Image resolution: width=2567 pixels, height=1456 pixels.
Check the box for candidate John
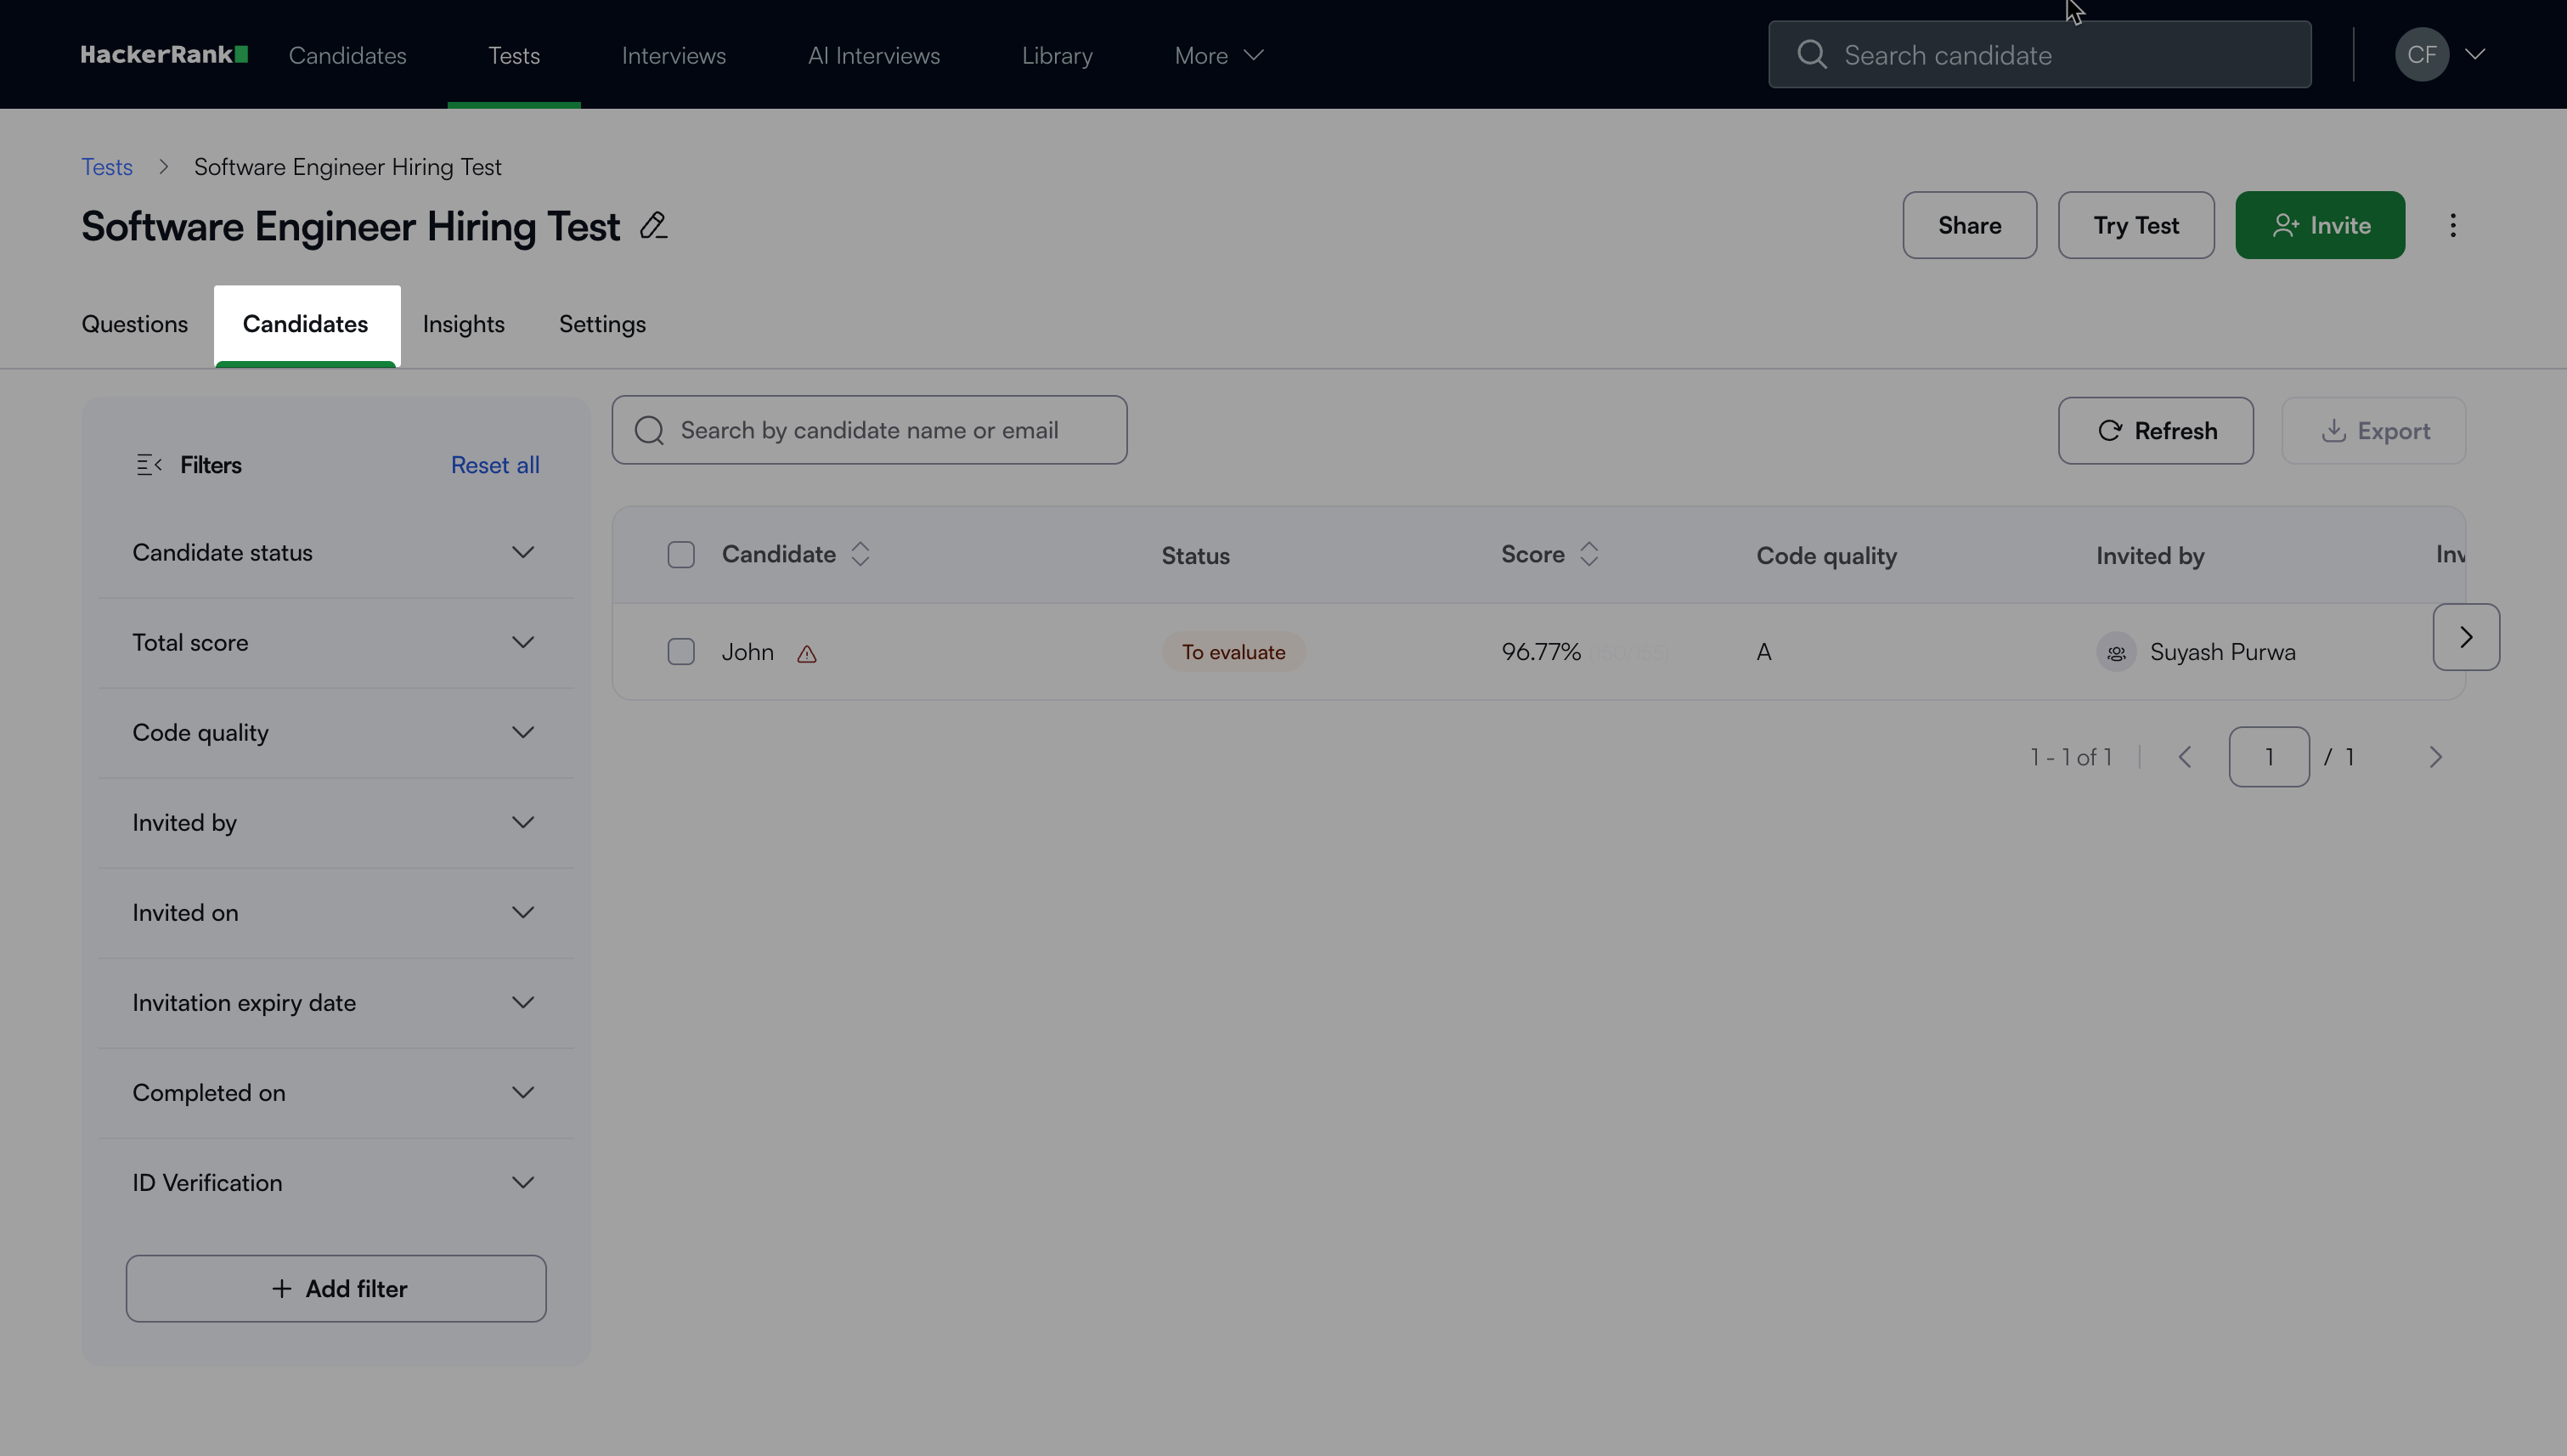[x=681, y=652]
